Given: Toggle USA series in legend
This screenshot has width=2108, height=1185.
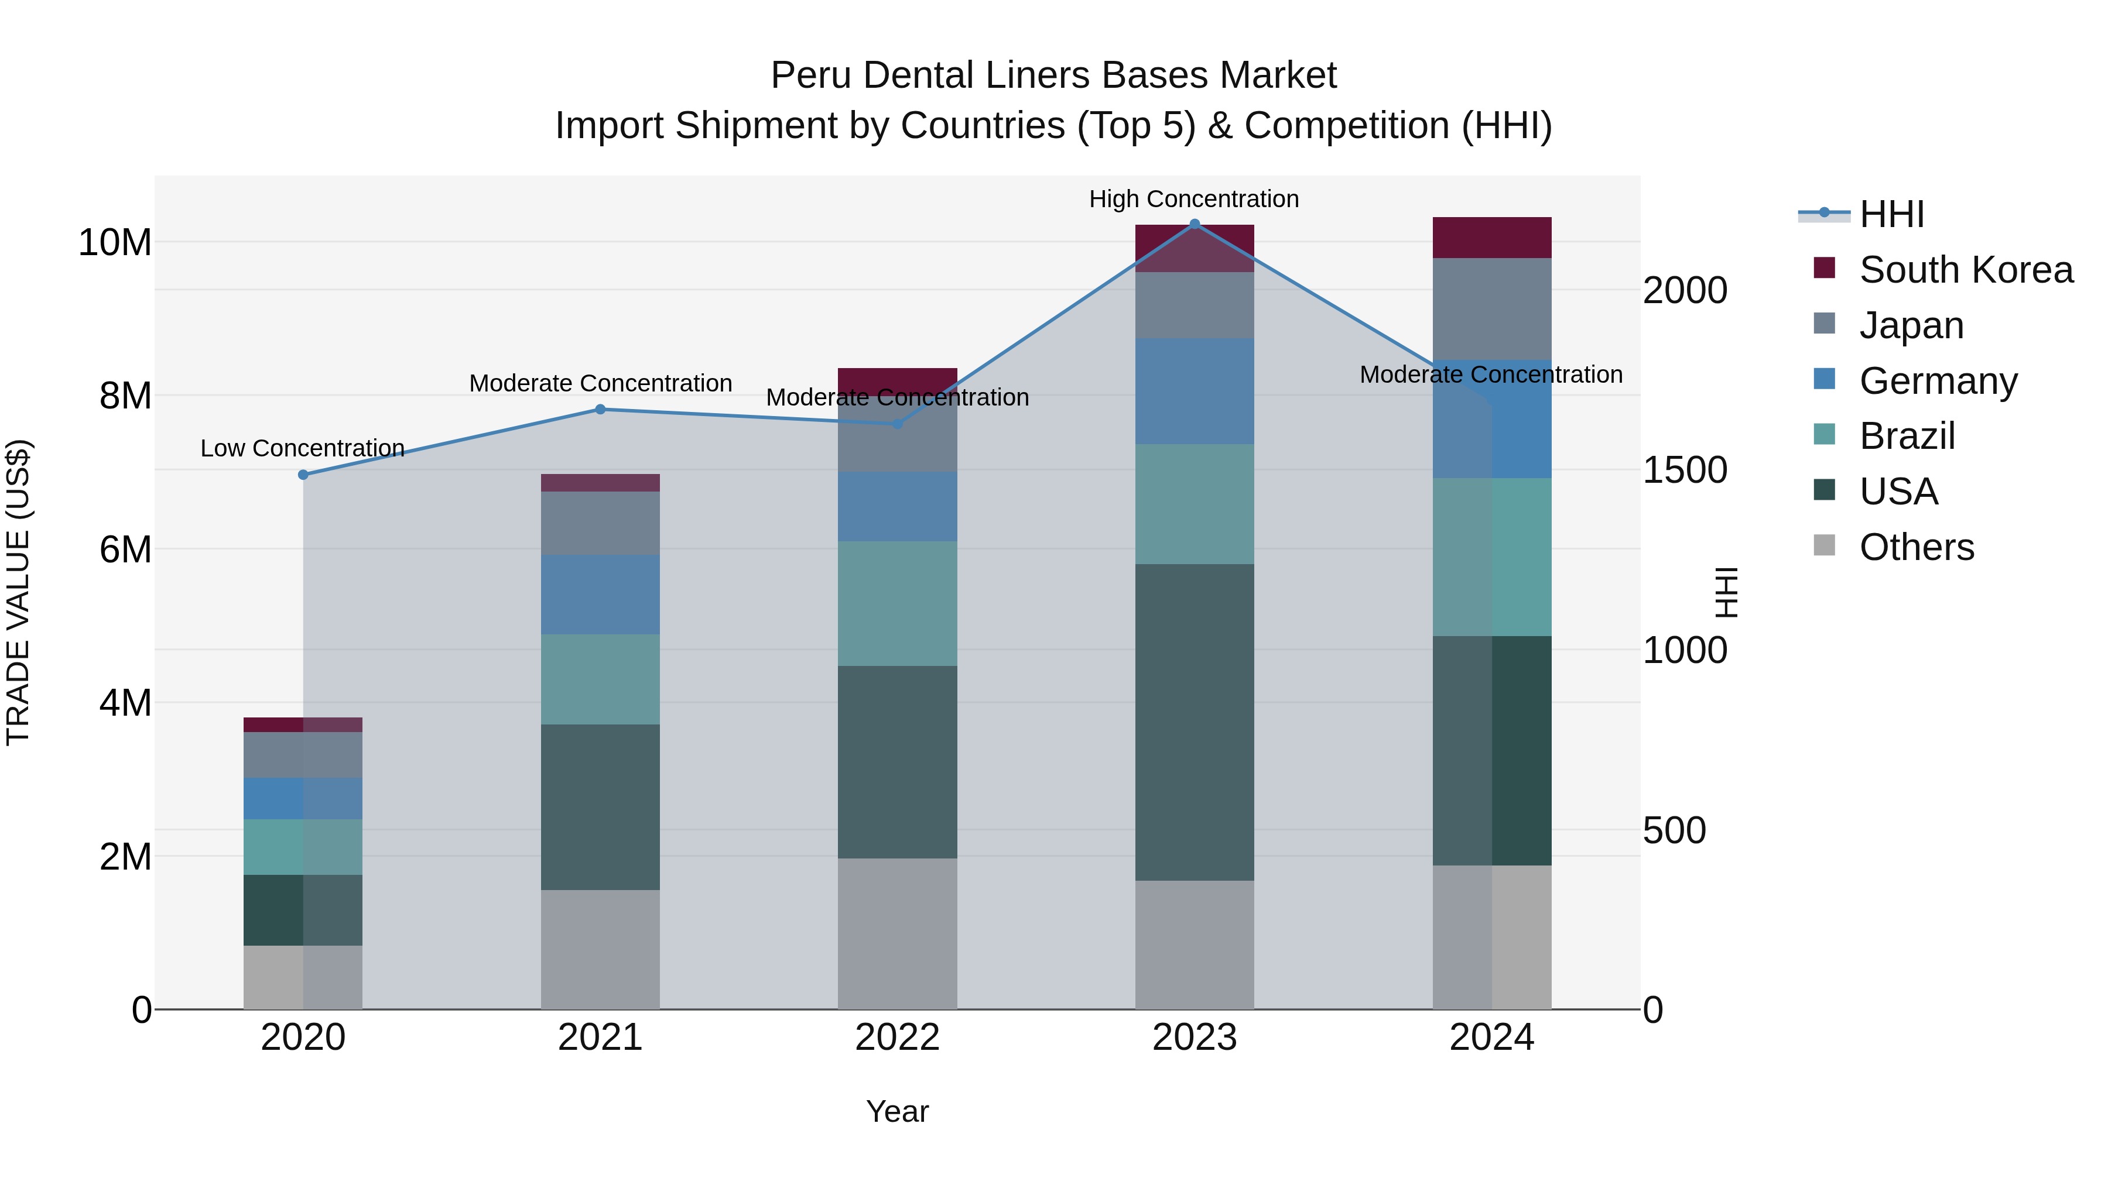Looking at the screenshot, I should (x=1876, y=492).
